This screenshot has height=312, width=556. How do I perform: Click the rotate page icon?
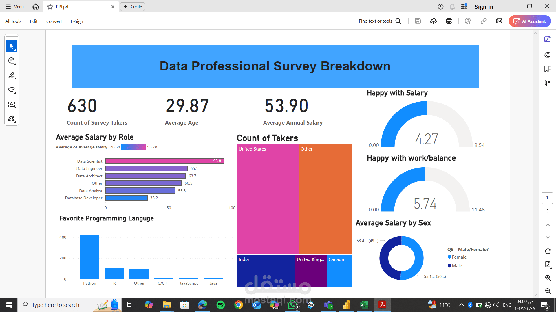point(548,251)
